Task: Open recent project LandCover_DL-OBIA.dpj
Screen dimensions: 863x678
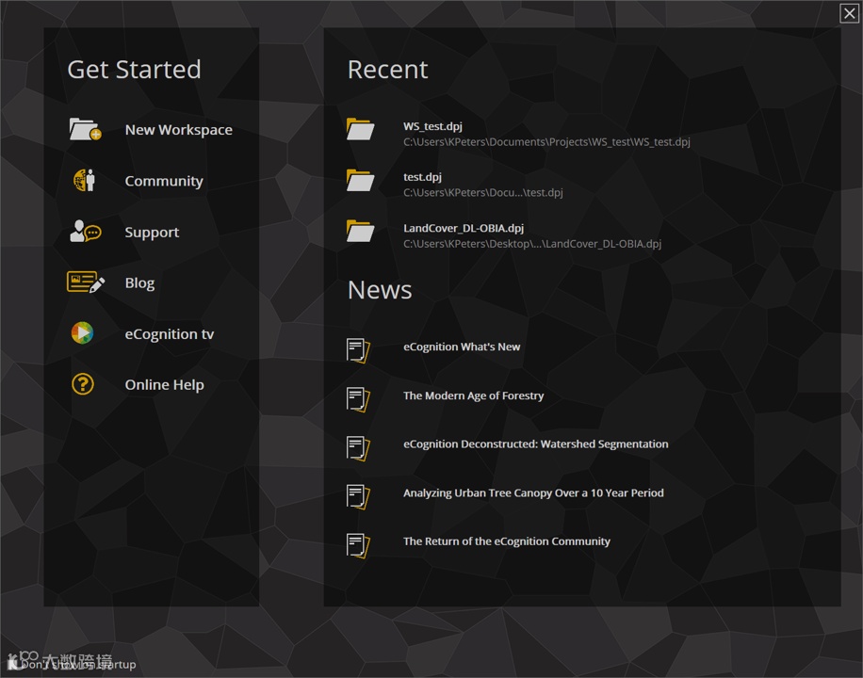Action: coord(464,228)
